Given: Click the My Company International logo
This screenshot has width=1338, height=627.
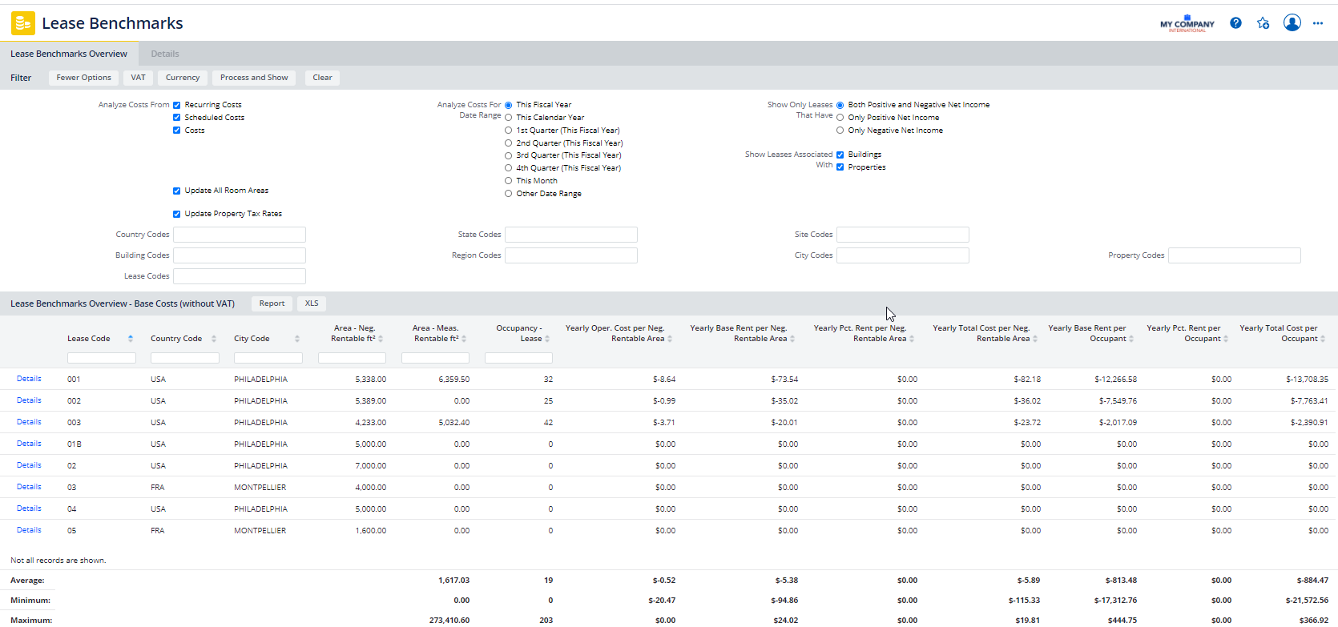Looking at the screenshot, I should click(x=1187, y=24).
